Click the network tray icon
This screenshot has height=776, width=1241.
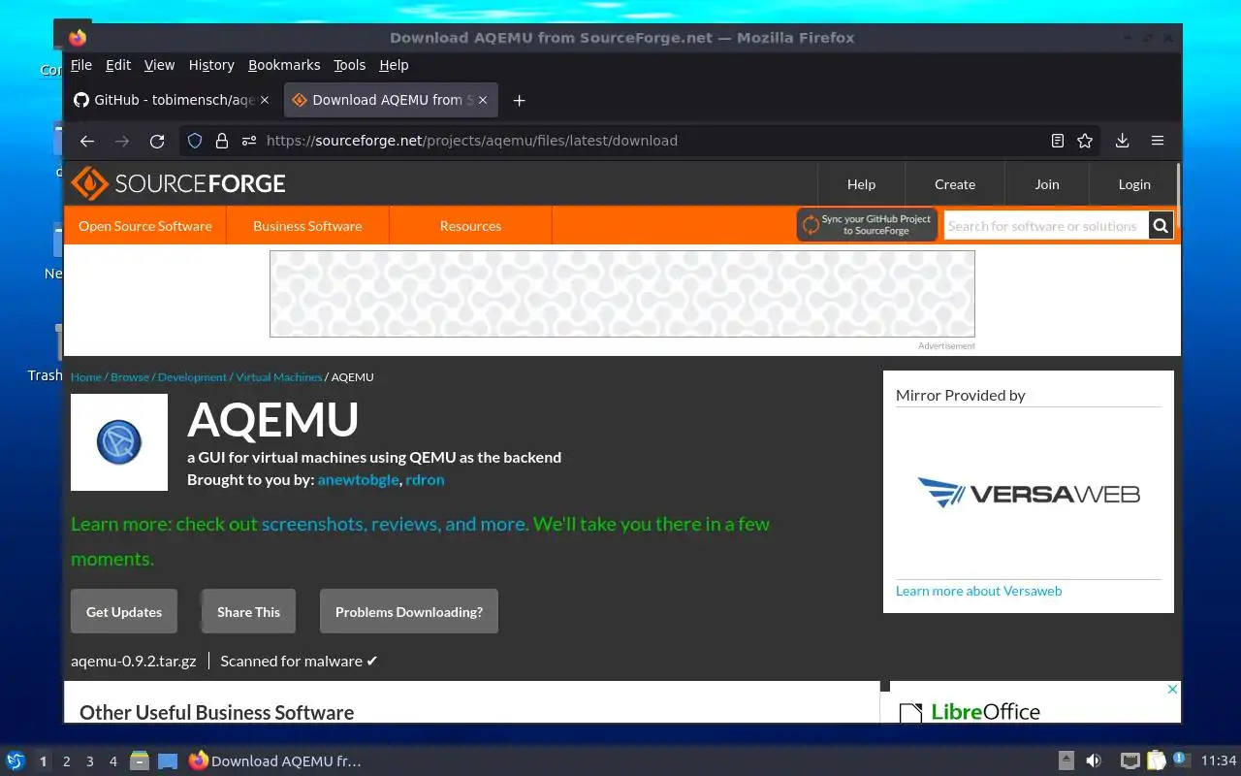(1130, 760)
